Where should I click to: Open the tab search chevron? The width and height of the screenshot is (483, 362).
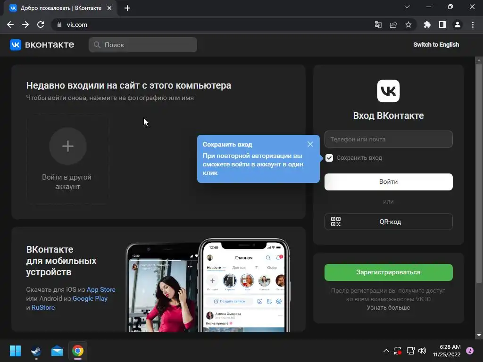point(407,7)
